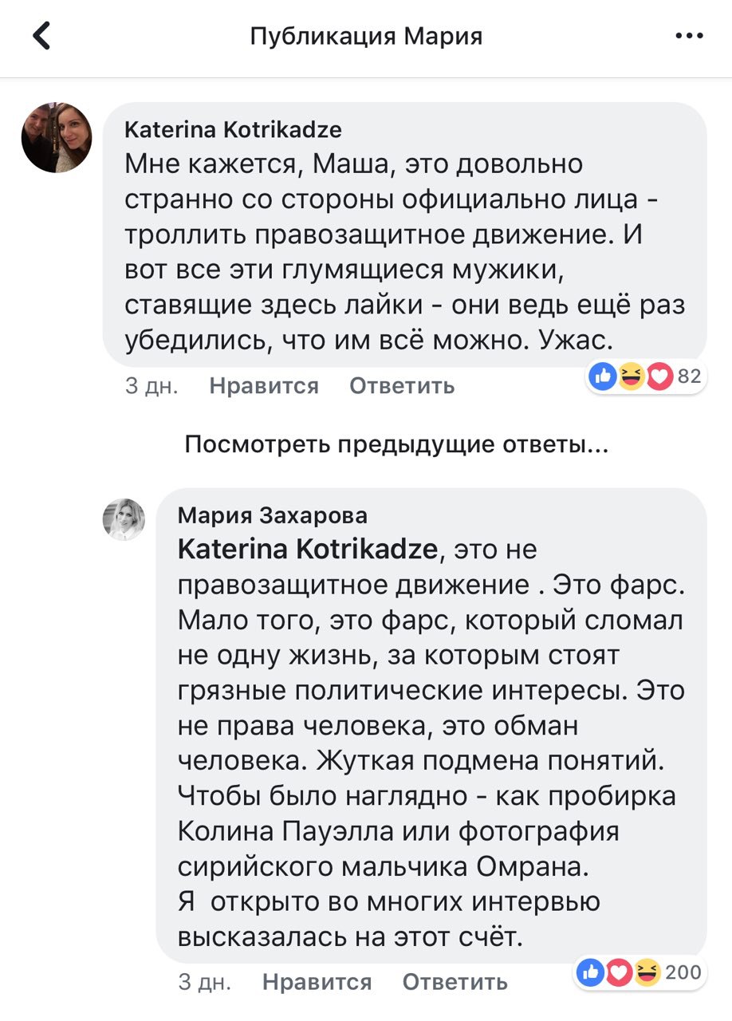Screen dimensions: 732x1021
Task: Click the blue thumbs-up reaction beside 200
Action: pyautogui.click(x=590, y=972)
